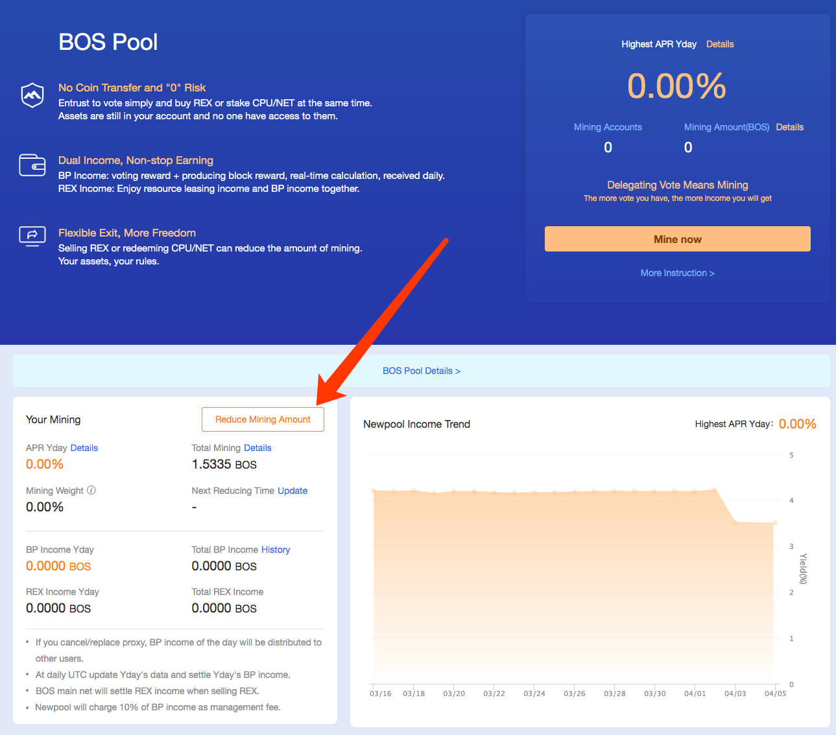Image resolution: width=836 pixels, height=735 pixels.
Task: Open History link beside Total BP Income
Action: (276, 550)
